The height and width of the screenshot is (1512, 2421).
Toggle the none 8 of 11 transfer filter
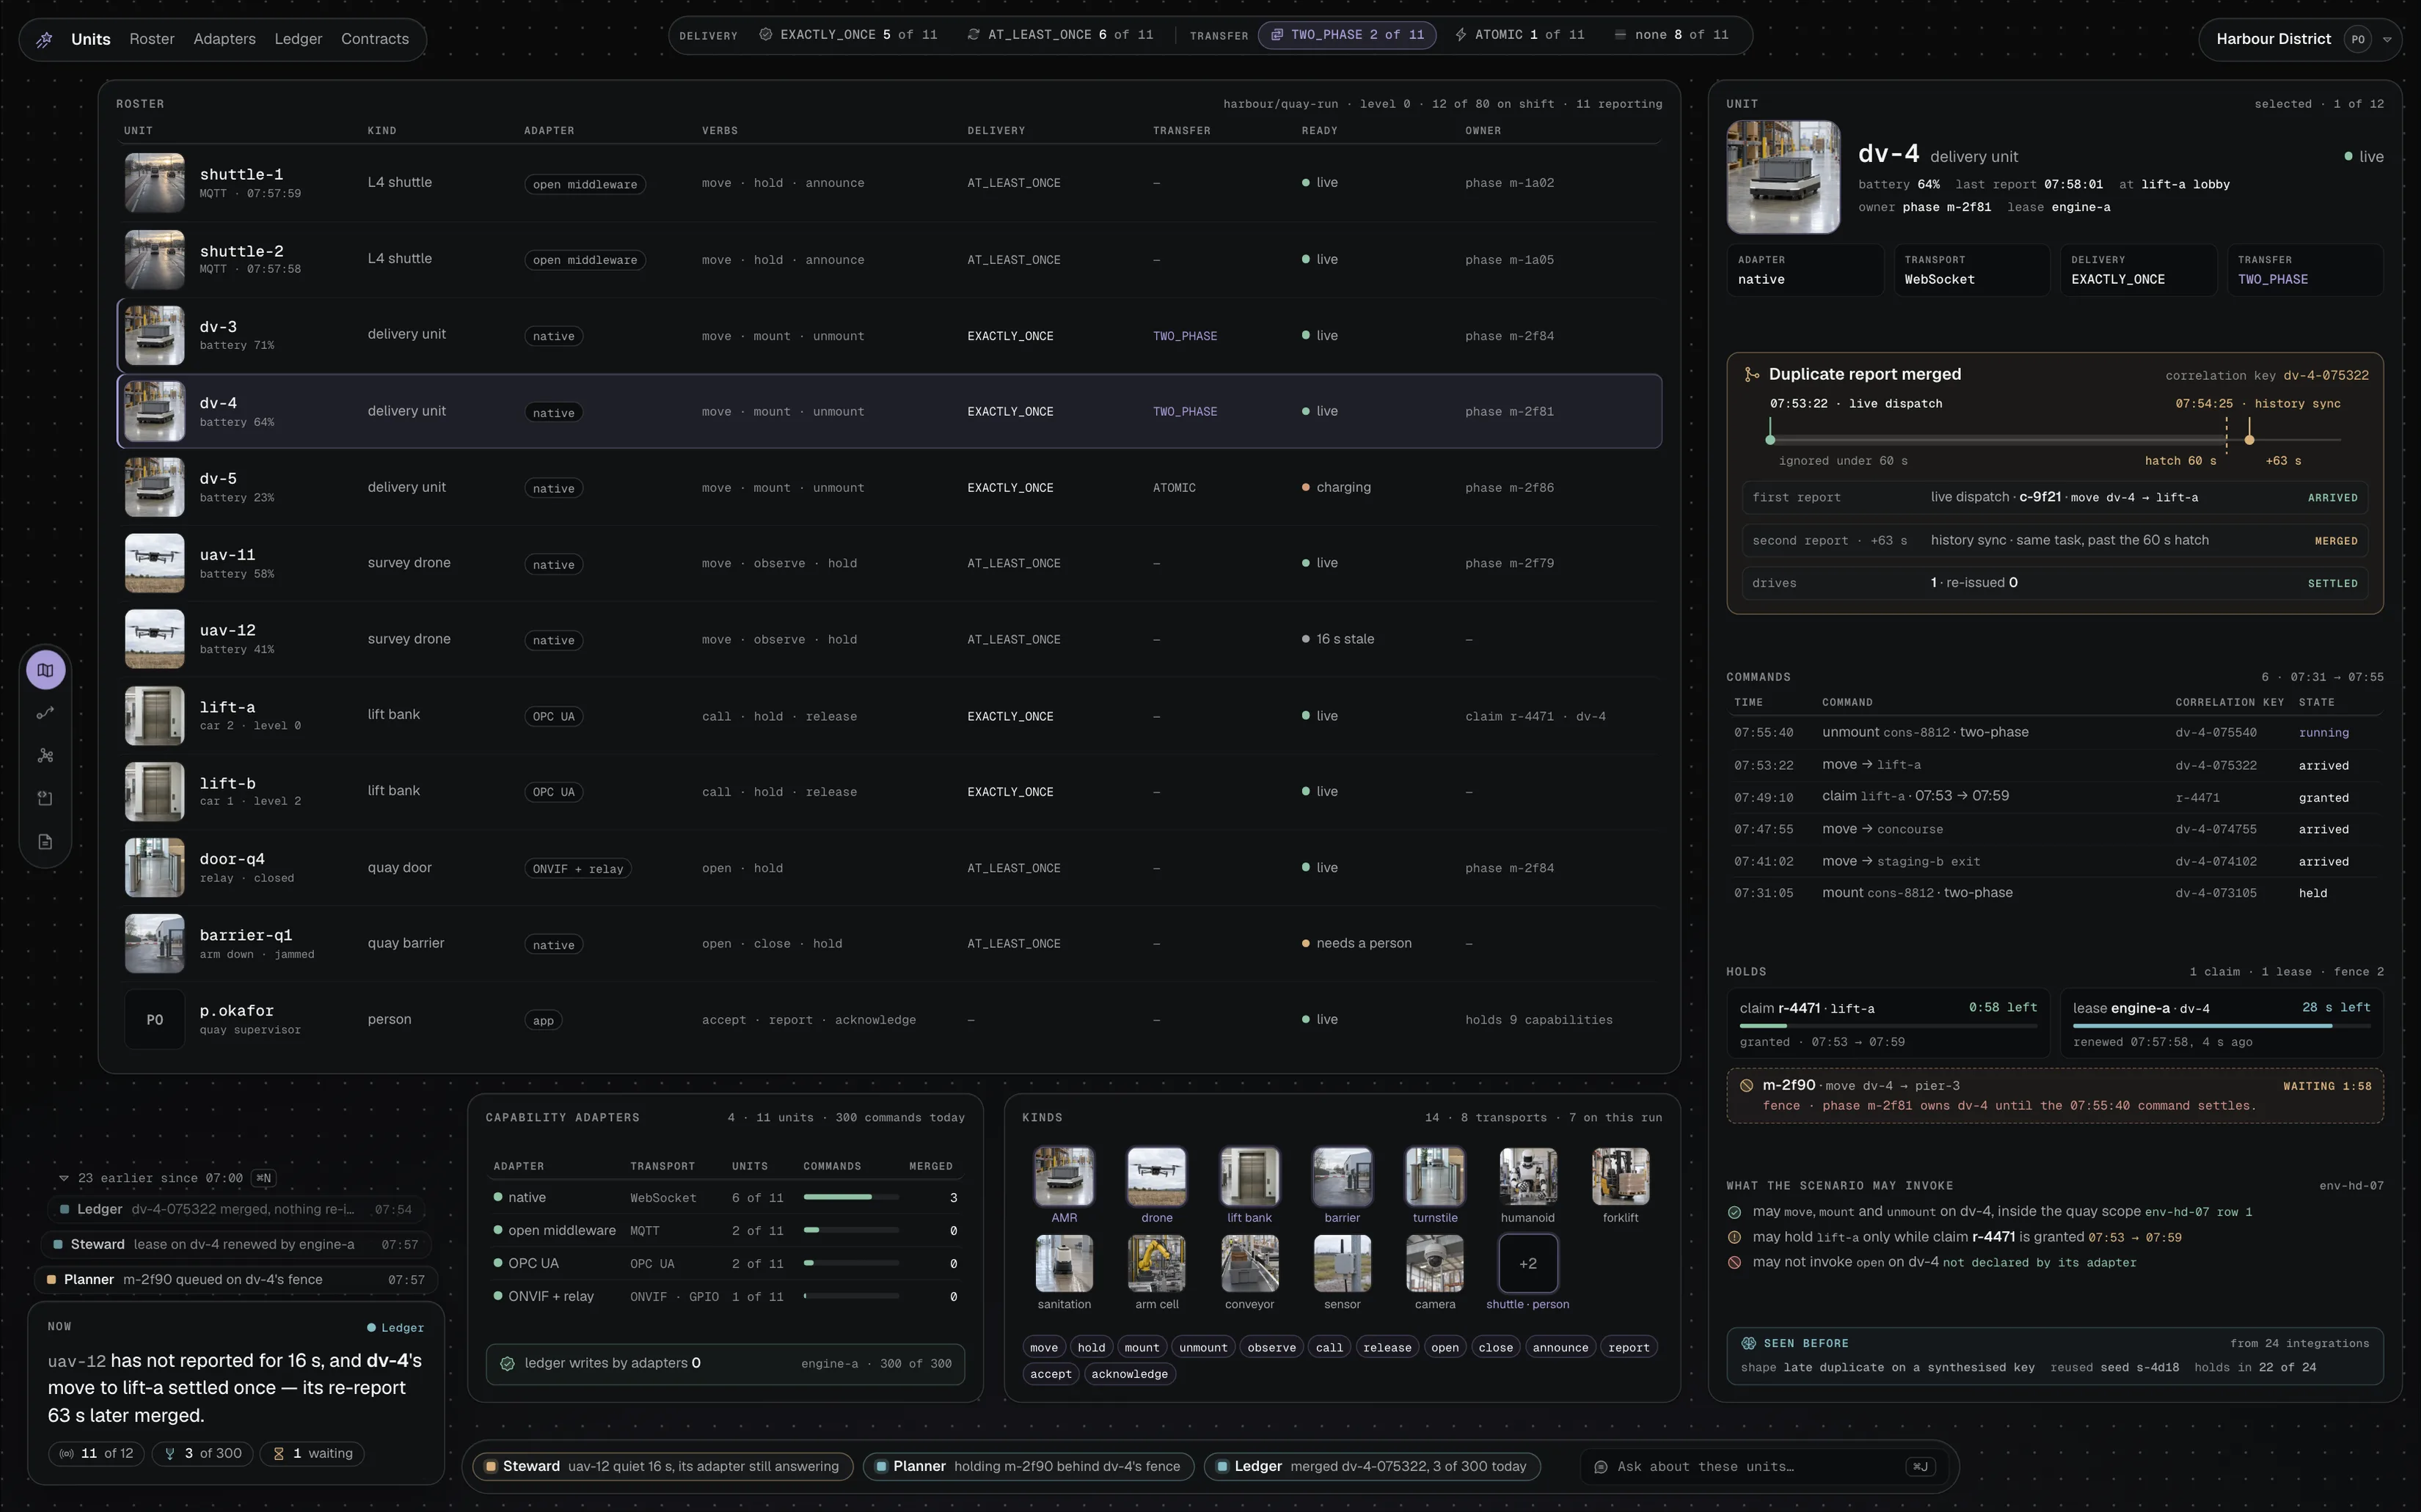pos(1670,35)
